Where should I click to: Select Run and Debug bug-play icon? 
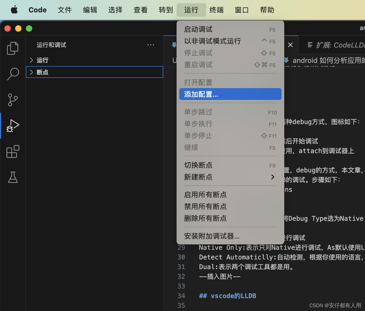[x=13, y=126]
